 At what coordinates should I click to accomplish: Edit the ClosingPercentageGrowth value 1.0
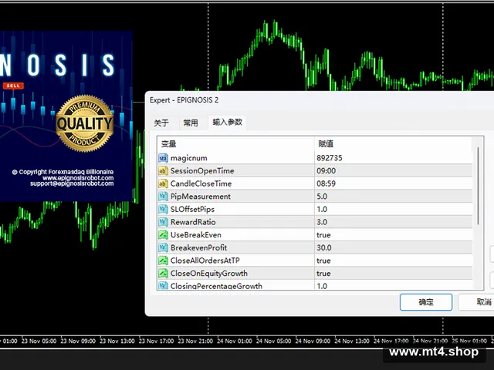322,286
